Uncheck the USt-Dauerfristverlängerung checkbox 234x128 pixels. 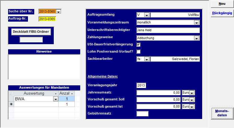tap(138, 44)
